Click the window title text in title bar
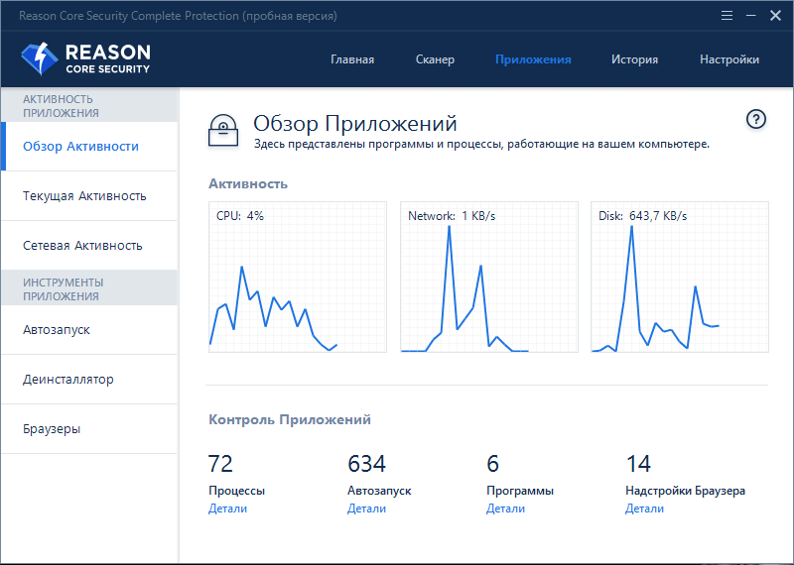 tap(178, 16)
